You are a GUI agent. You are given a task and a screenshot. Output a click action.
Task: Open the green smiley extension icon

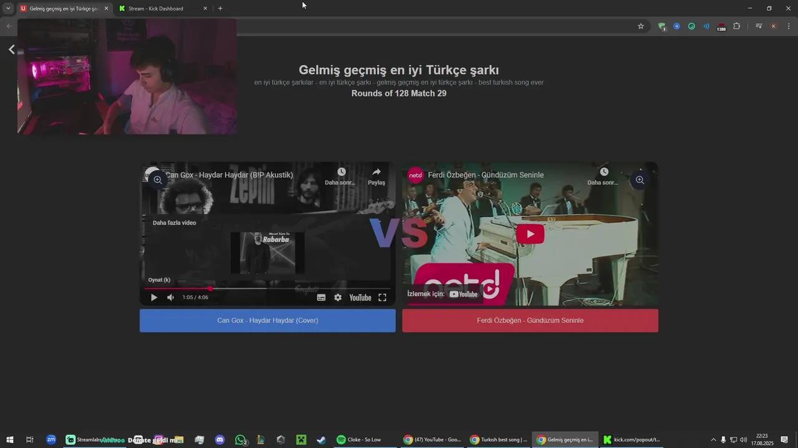(691, 26)
